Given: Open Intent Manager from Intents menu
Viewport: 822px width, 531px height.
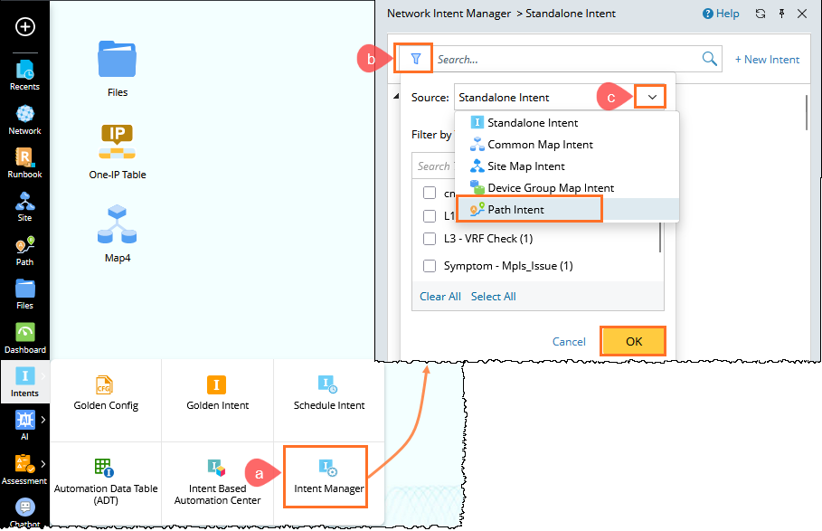Looking at the screenshot, I should pos(328,477).
